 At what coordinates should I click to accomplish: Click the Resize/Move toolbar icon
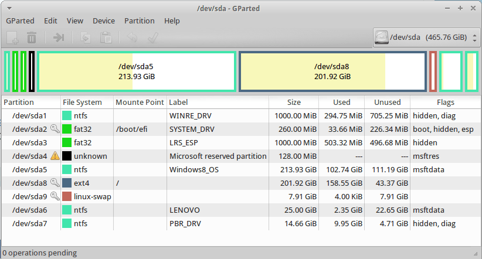[59, 38]
